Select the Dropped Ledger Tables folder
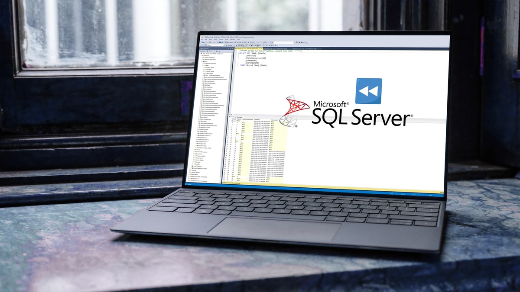The width and height of the screenshot is (520, 292). (x=205, y=148)
